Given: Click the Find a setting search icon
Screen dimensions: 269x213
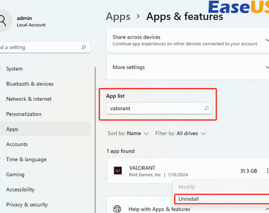Looking at the screenshot, I should 84,47.
